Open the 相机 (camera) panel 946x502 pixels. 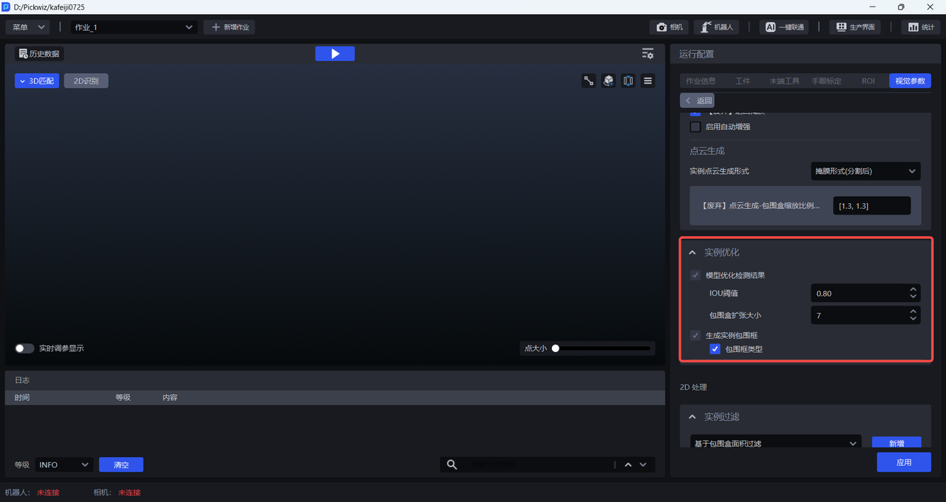(669, 27)
